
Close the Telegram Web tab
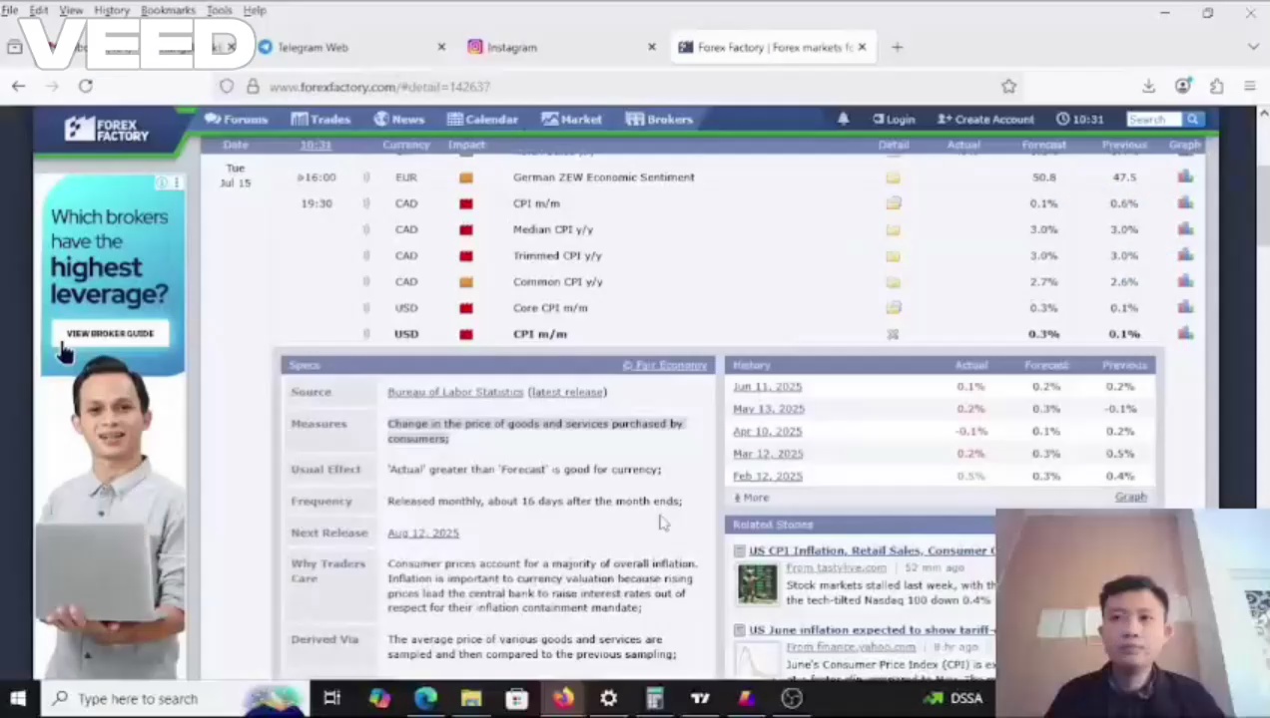(441, 47)
